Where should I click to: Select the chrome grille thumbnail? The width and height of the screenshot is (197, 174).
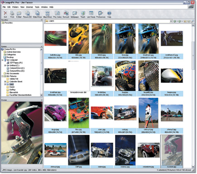[149, 76]
